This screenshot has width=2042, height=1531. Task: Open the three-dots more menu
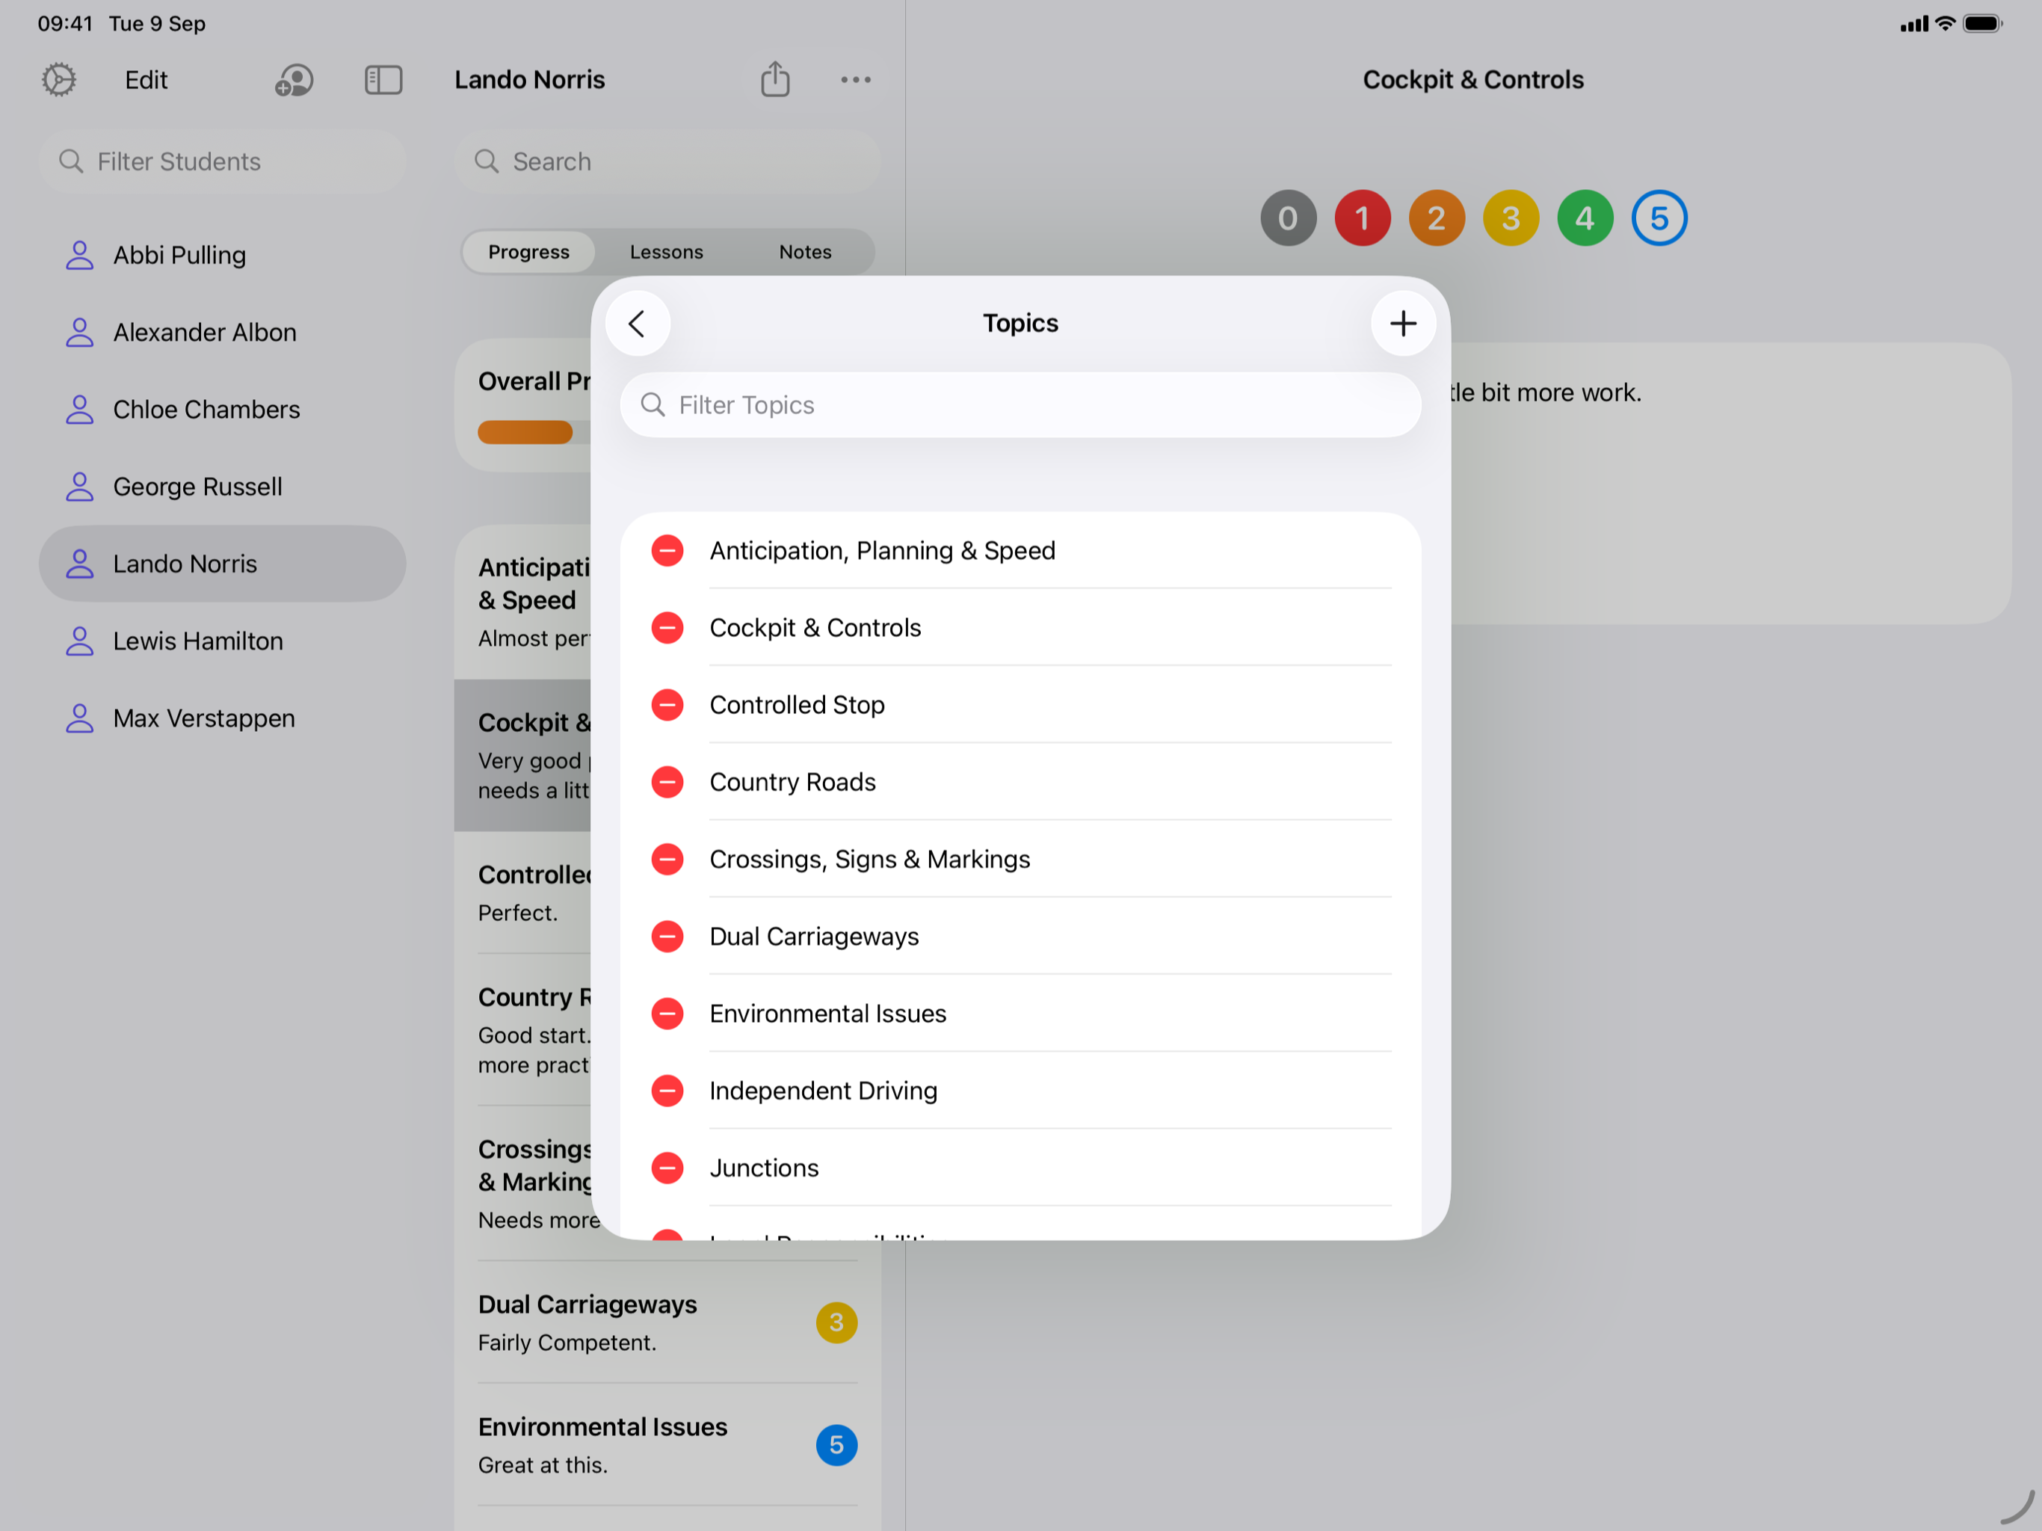point(855,79)
